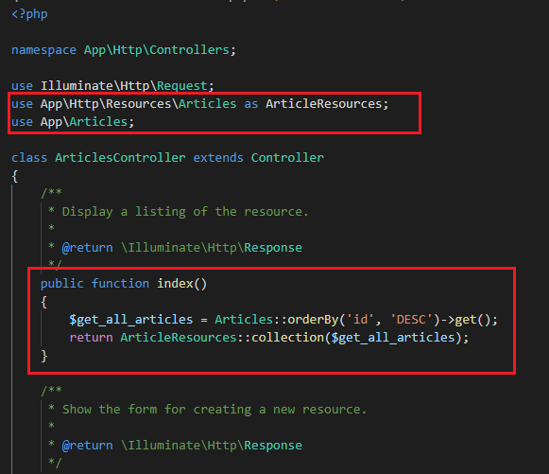Viewport: 549px width, 474px height.
Task: Click ArticleResources alias in the use statement
Action: [x=324, y=104]
